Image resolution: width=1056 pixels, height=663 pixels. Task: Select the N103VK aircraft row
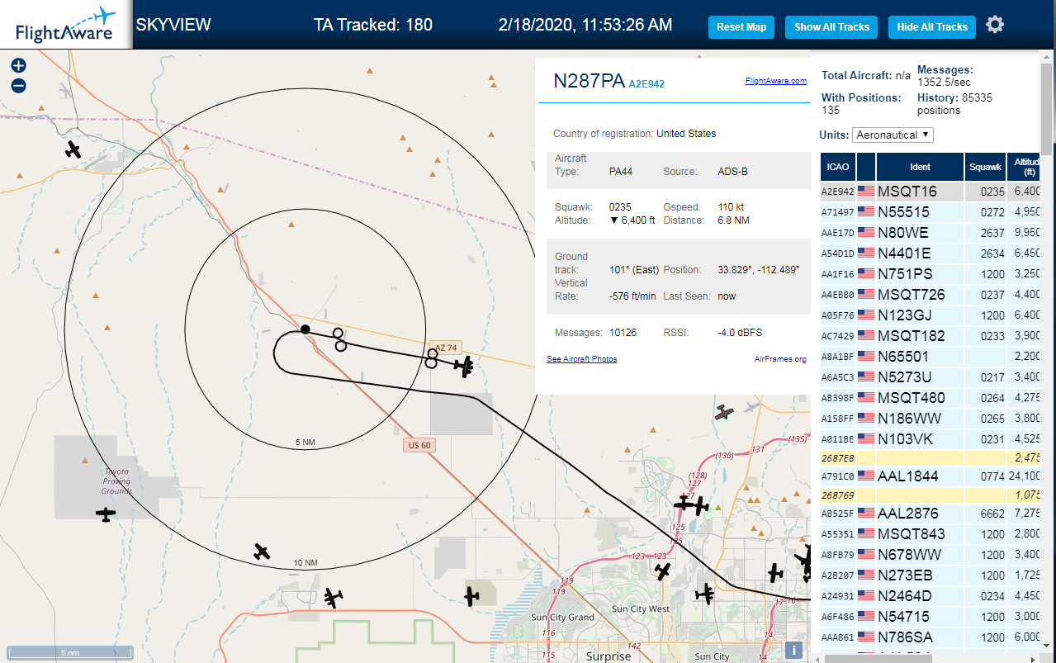(931, 439)
